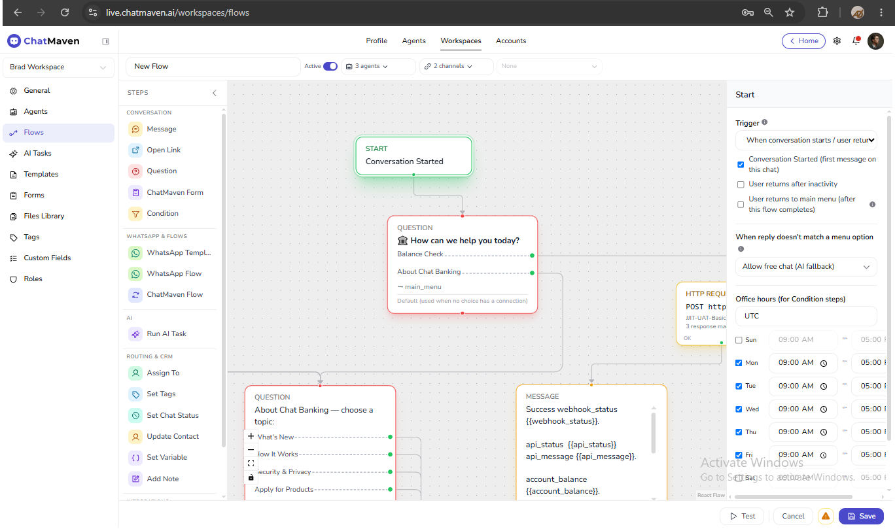Click the orange warning icon near Save
Screen dimensions: 895x529
826,516
